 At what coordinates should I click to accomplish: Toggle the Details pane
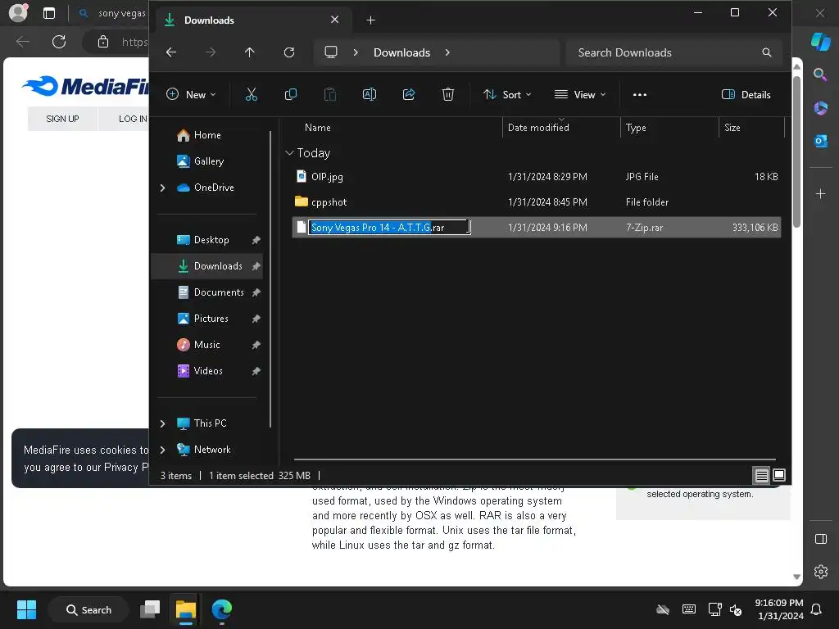pyautogui.click(x=746, y=95)
